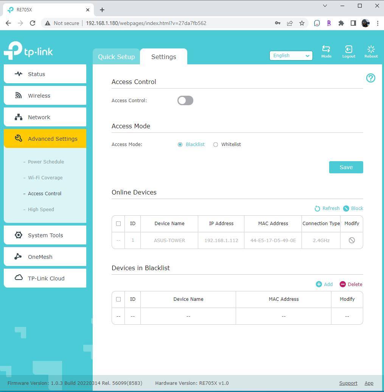Image resolution: width=384 pixels, height=392 pixels.
Task: Open the help question mark icon
Action: point(370,78)
